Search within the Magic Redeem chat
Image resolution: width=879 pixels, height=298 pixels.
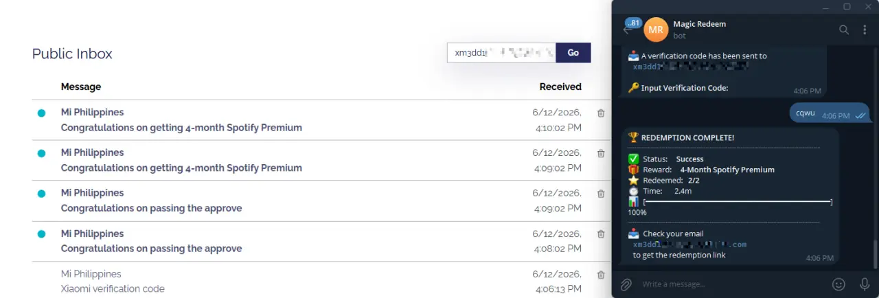click(844, 30)
